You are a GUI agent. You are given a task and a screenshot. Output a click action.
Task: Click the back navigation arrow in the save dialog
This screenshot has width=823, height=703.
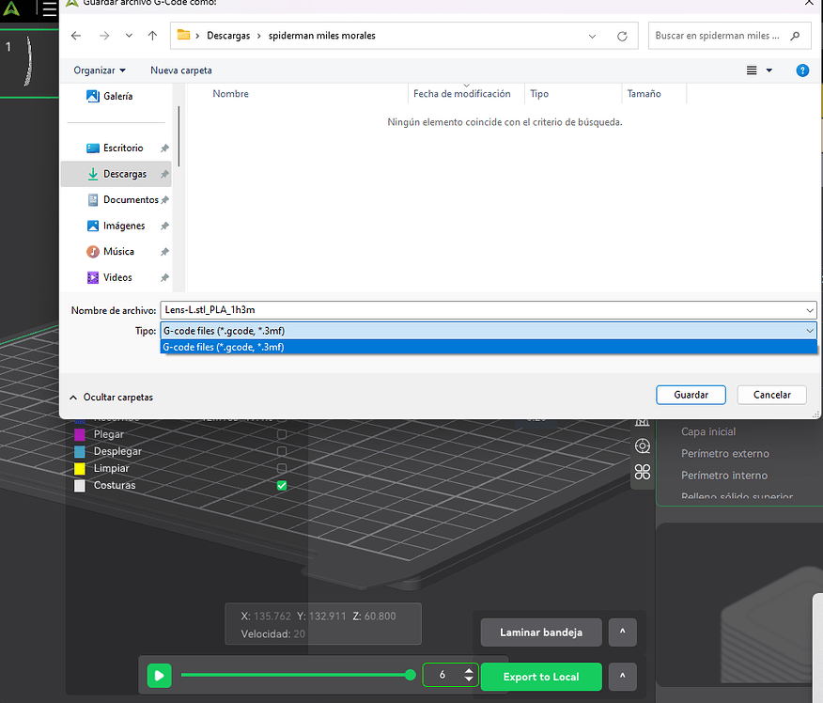[x=76, y=35]
